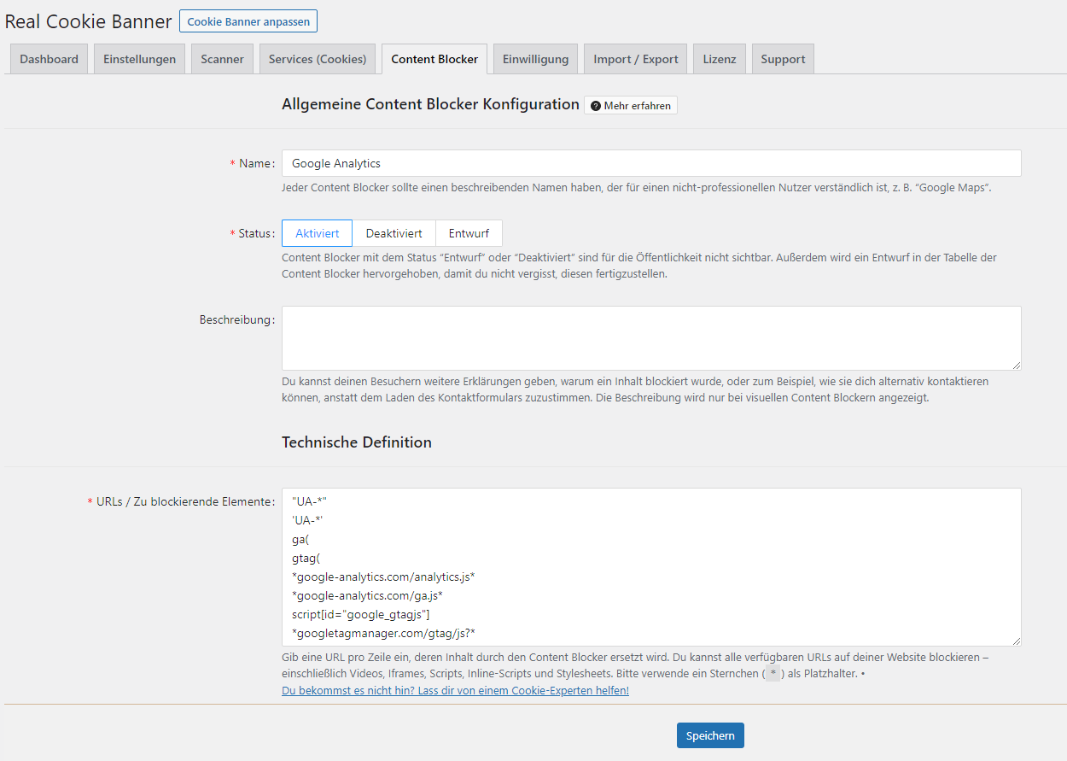1067x761 pixels.
Task: Click the Real Cookie Banner title
Action: [89, 21]
